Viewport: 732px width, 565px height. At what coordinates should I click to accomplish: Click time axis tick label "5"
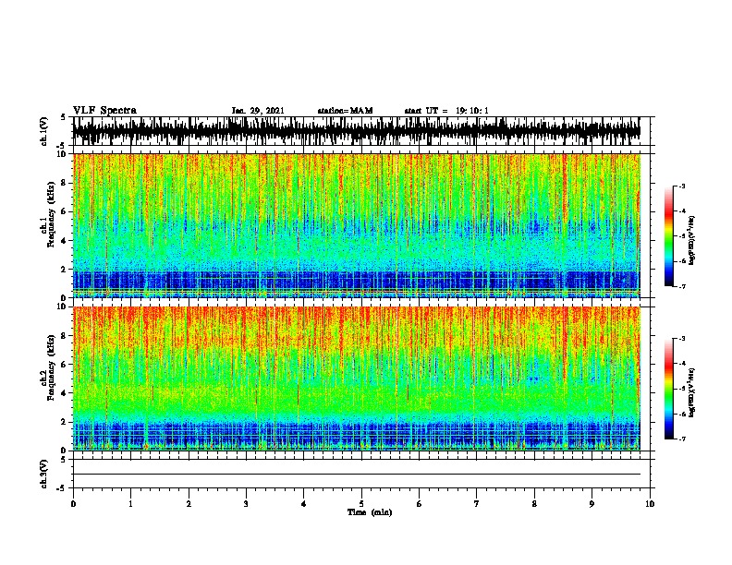coord(361,504)
